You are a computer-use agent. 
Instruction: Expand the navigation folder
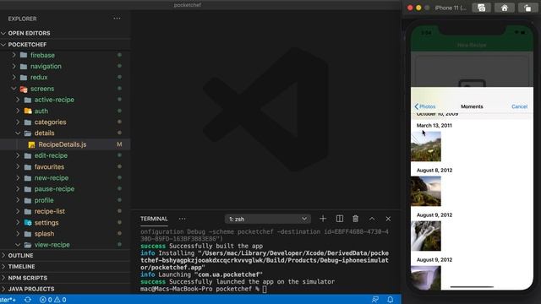[14, 66]
